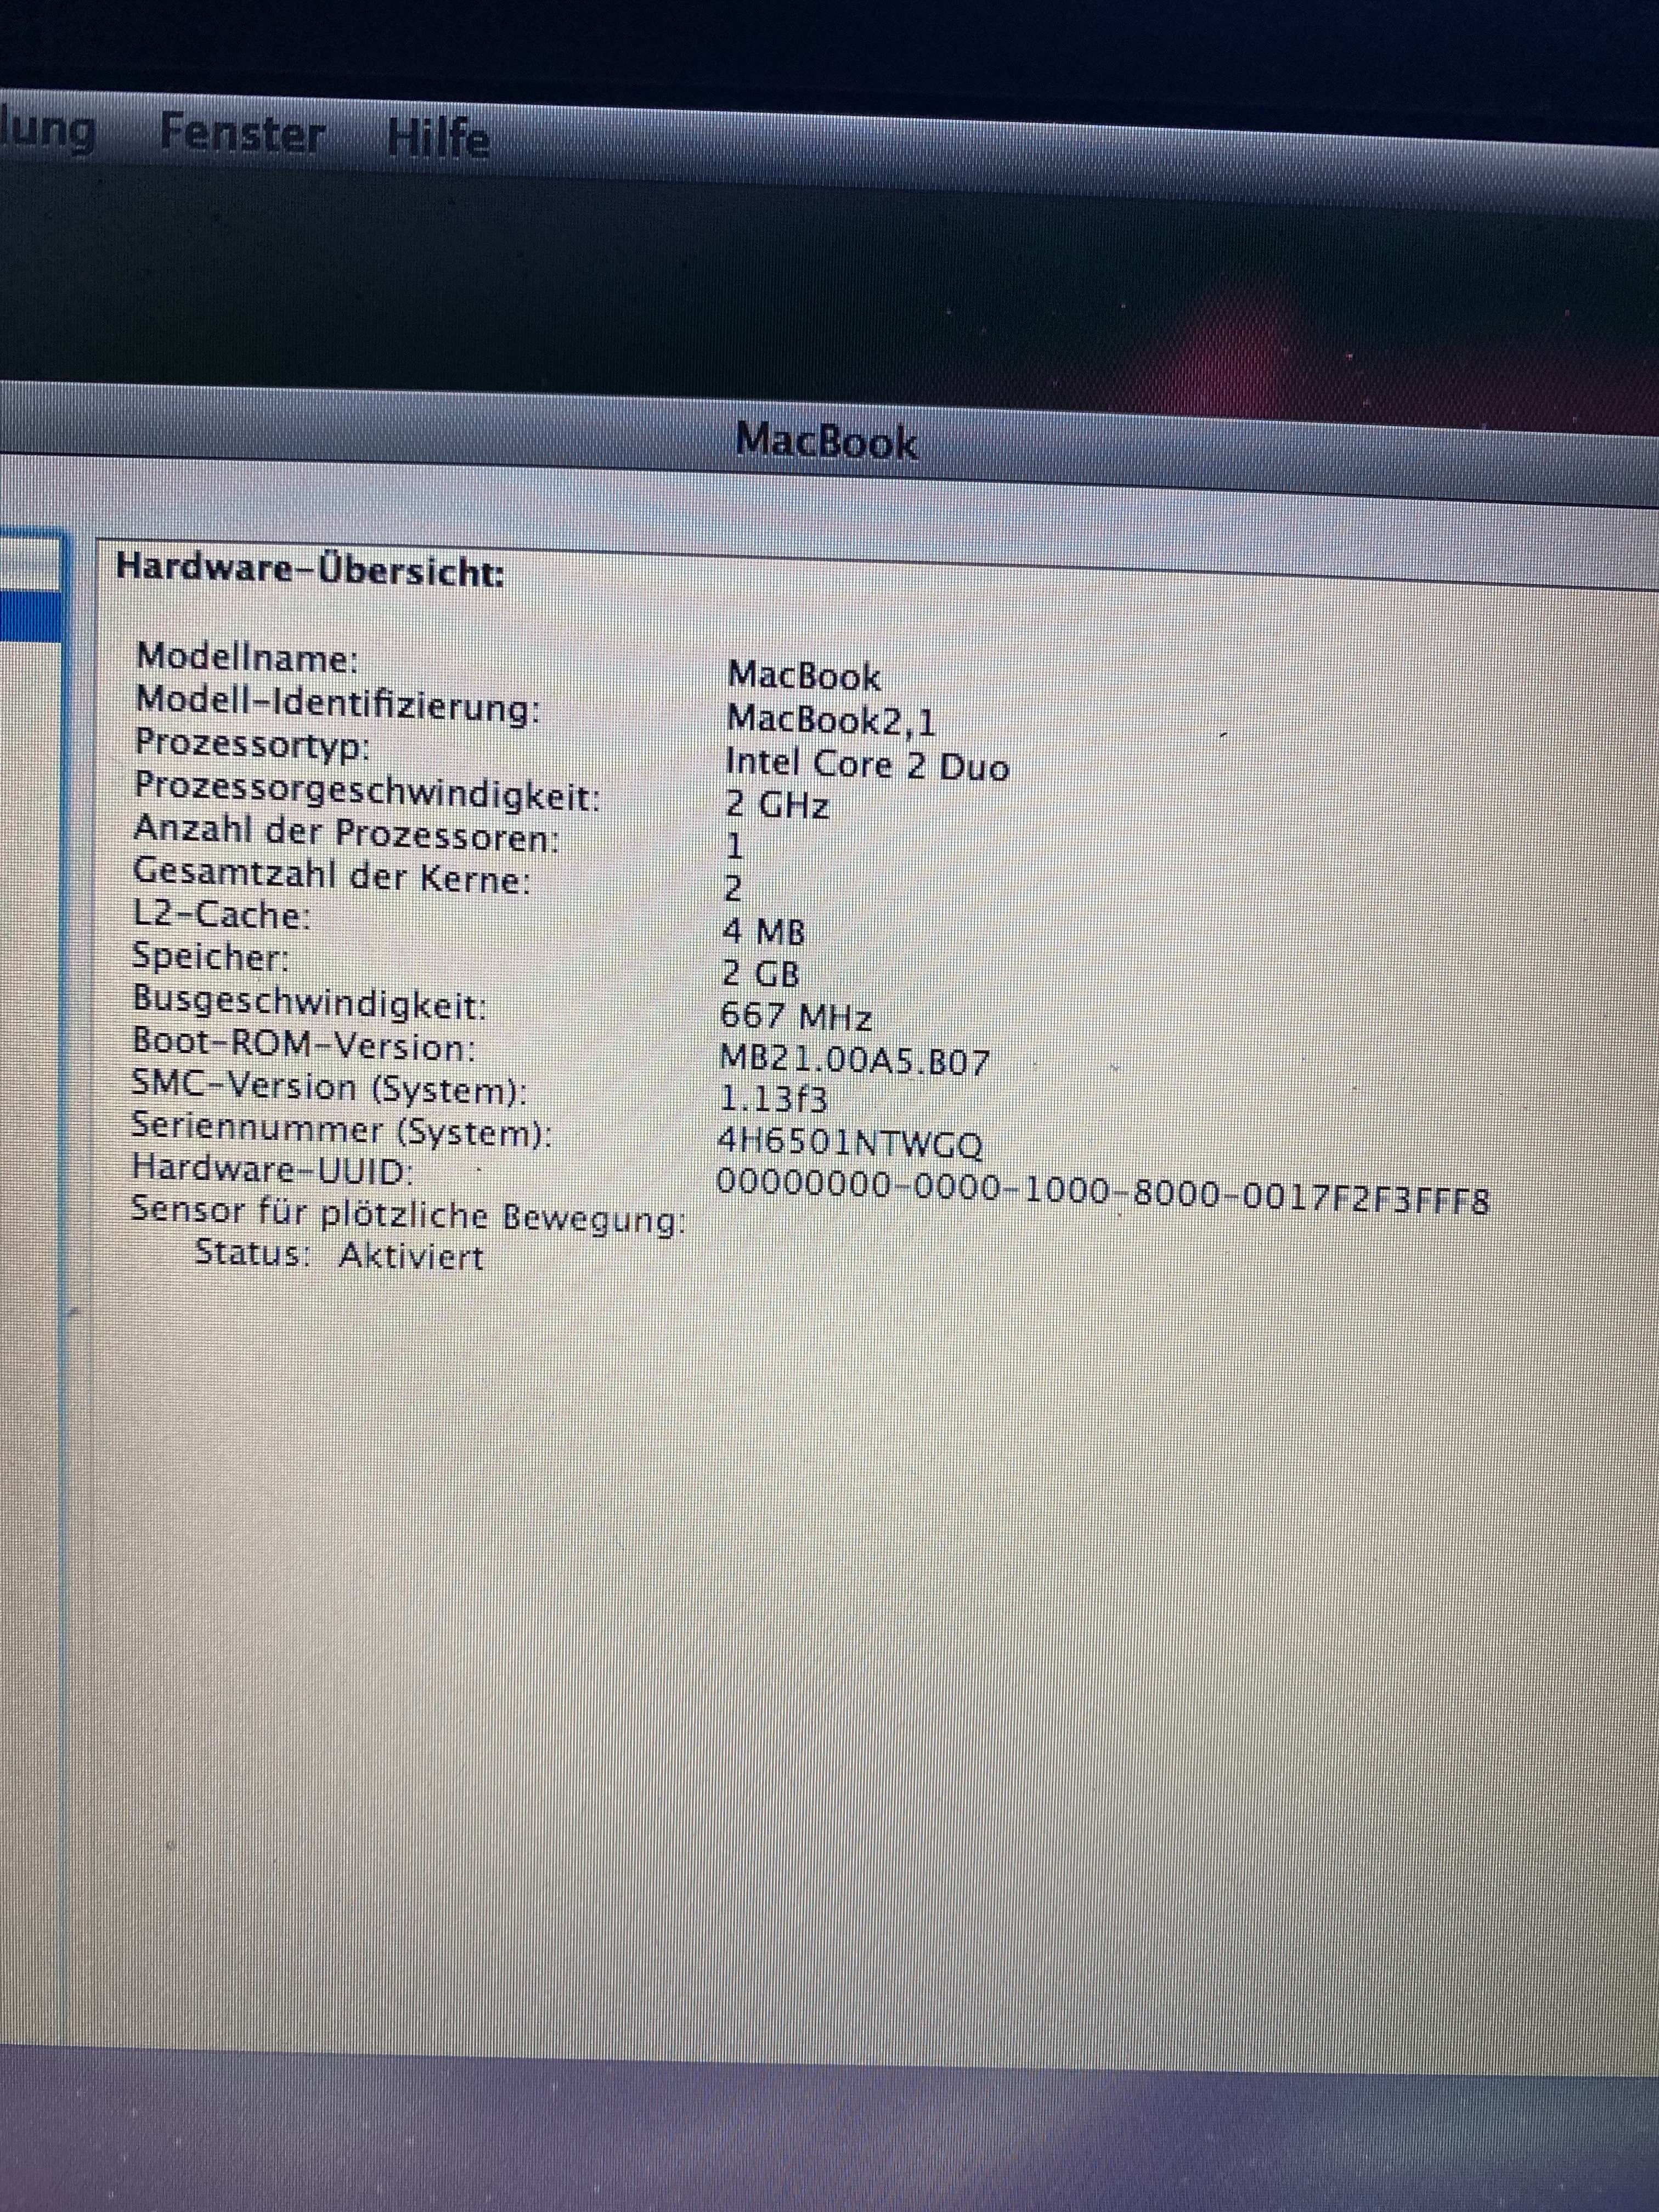Screen dimensions: 1659x2212
Task: Click the Boot-ROM version MB21.00A5.B07
Action: [854, 1060]
